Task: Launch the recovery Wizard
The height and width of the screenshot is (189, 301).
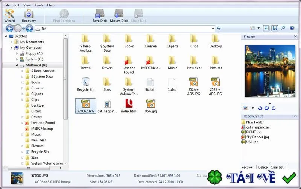Action: tap(9, 16)
